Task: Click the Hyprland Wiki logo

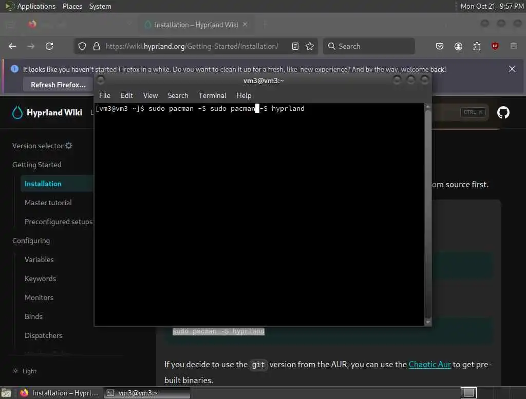Action: (x=47, y=112)
